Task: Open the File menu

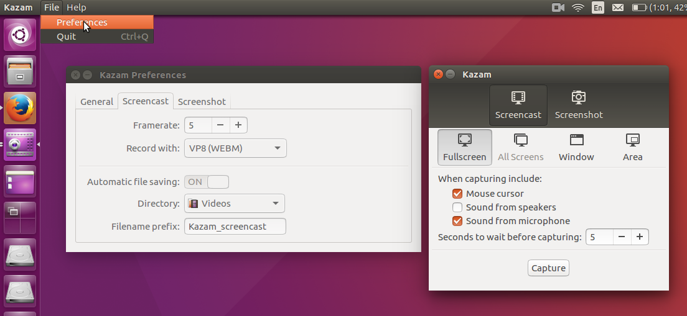Action: pos(52,7)
